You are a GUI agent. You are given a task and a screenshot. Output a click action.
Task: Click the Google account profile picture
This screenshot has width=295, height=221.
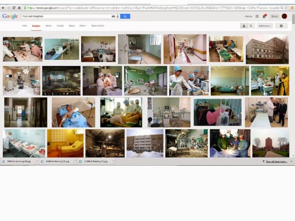284,16
